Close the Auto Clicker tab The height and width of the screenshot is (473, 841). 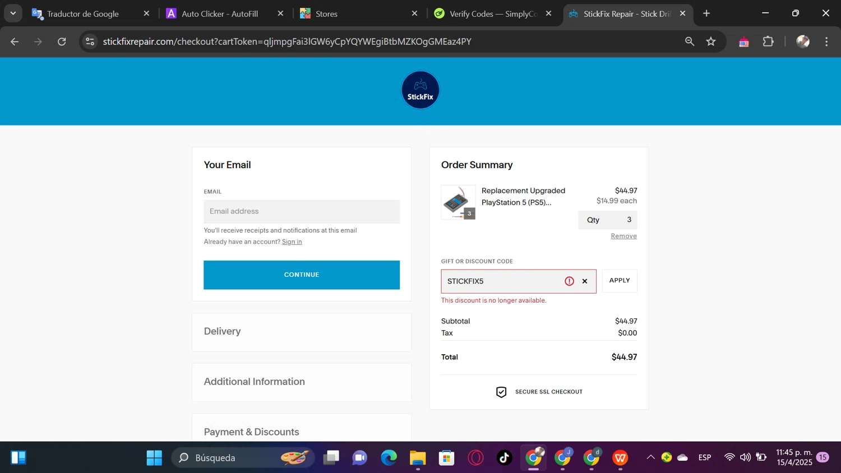[280, 13]
